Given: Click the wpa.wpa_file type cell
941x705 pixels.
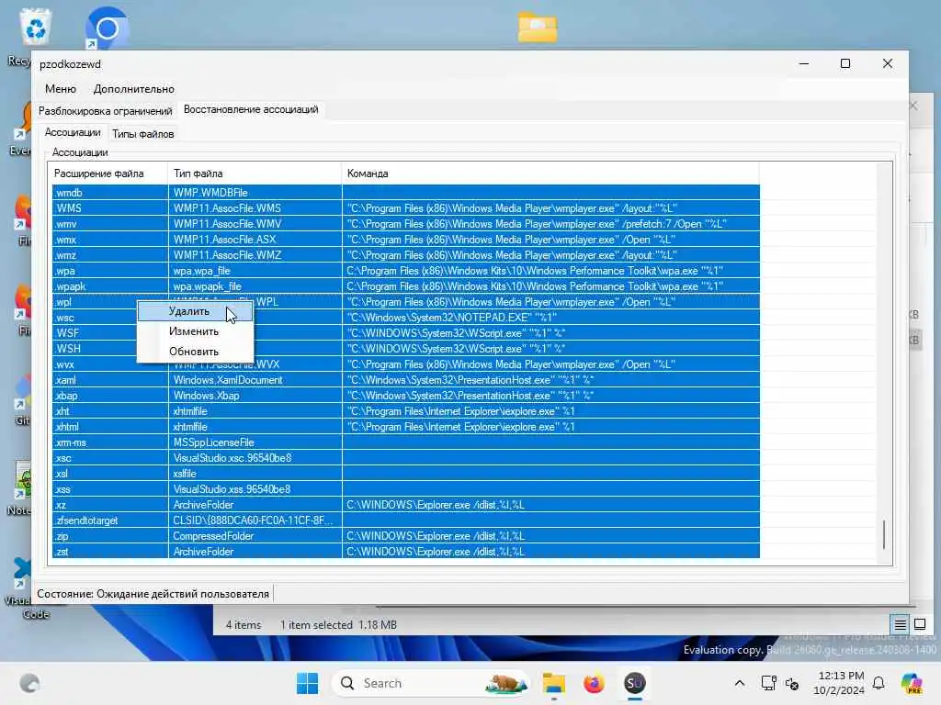Looking at the screenshot, I should click(x=255, y=271).
